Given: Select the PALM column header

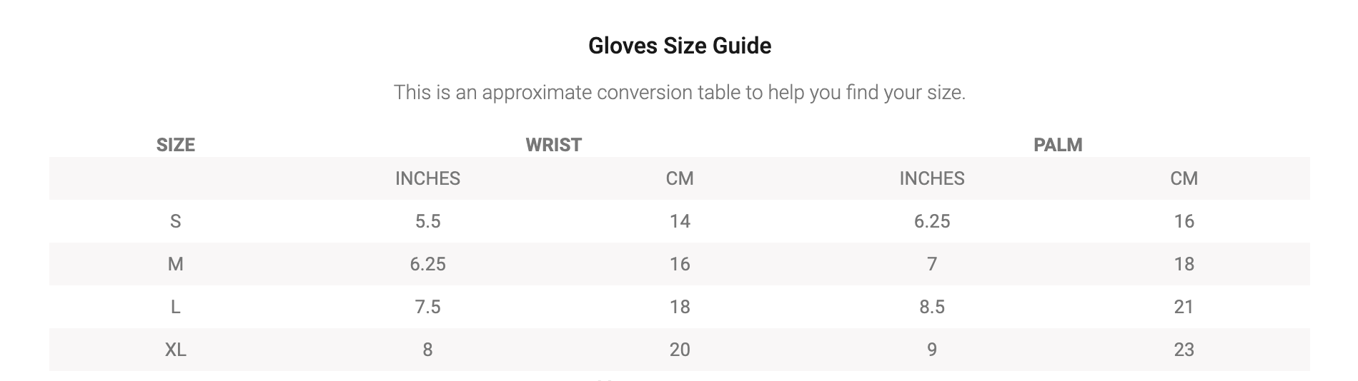Looking at the screenshot, I should [1057, 145].
